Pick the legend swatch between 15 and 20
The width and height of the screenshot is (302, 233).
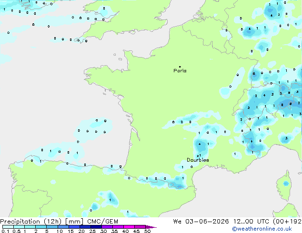[74, 227]
